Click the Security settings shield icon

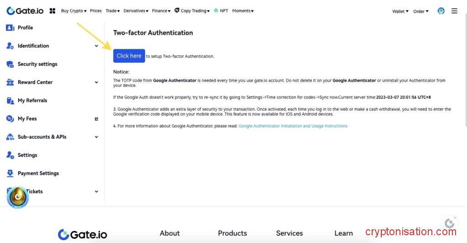click(x=10, y=64)
